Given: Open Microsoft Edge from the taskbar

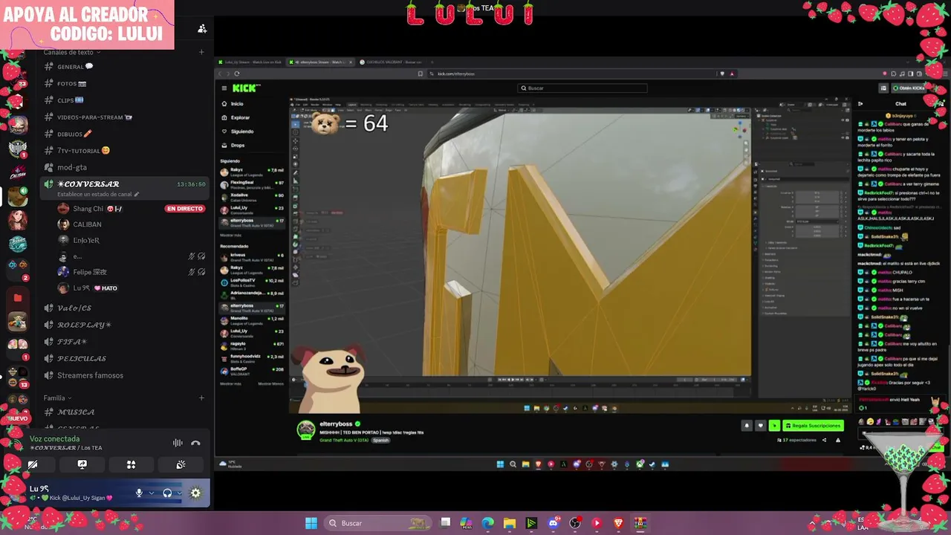Looking at the screenshot, I should coord(487,523).
